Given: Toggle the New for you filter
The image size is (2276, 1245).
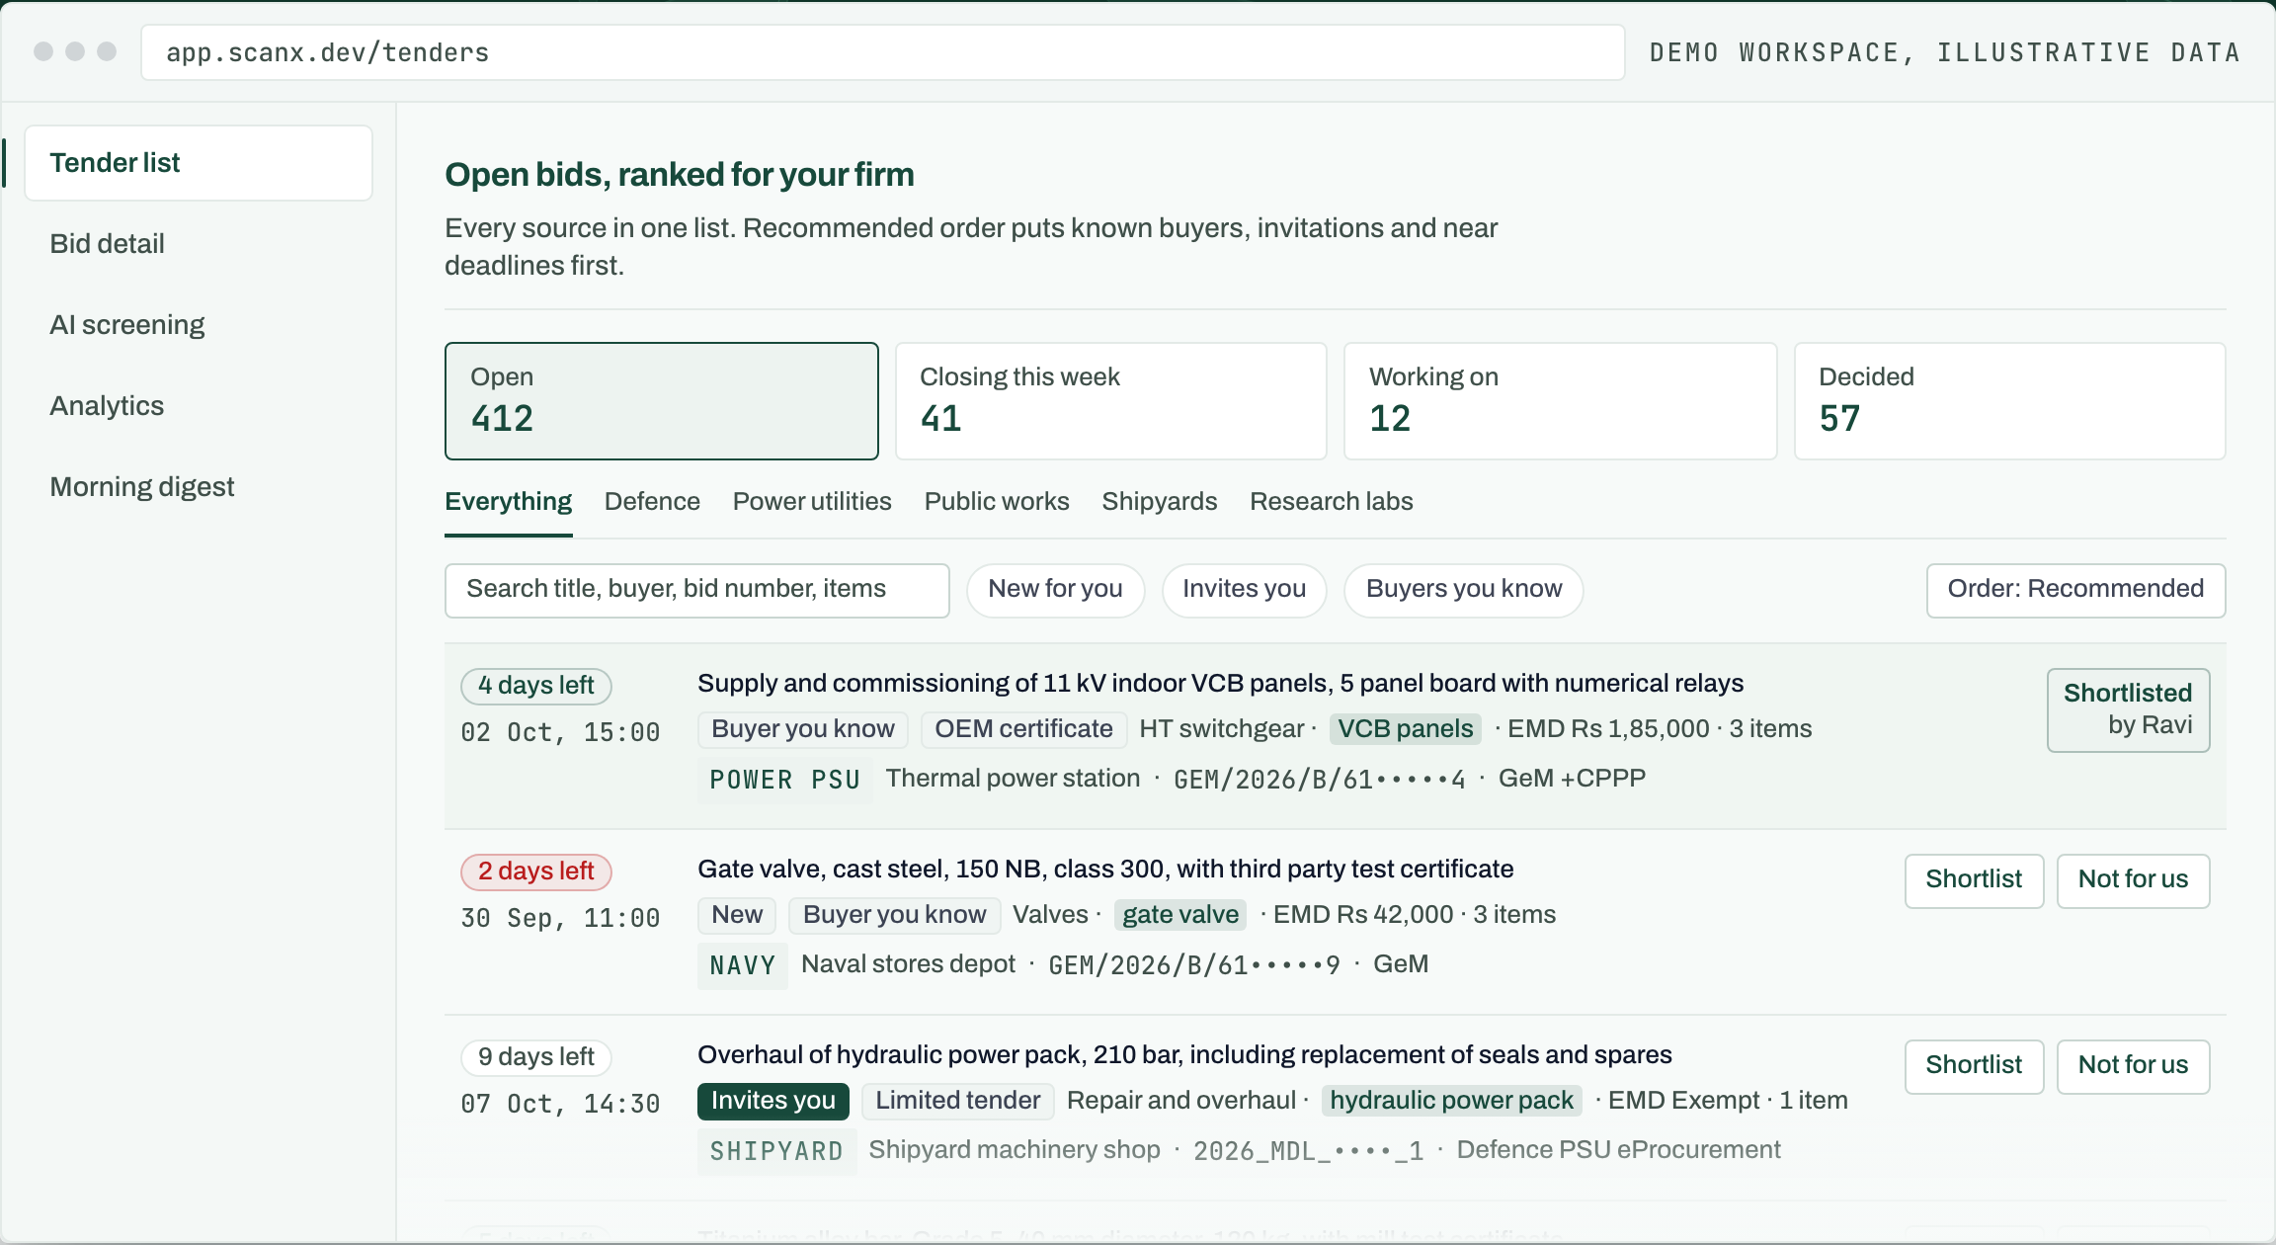Looking at the screenshot, I should (x=1056, y=591).
